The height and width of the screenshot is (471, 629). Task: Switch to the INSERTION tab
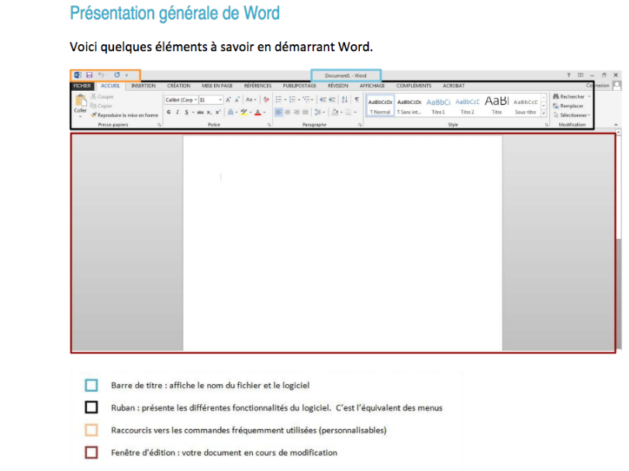143,86
